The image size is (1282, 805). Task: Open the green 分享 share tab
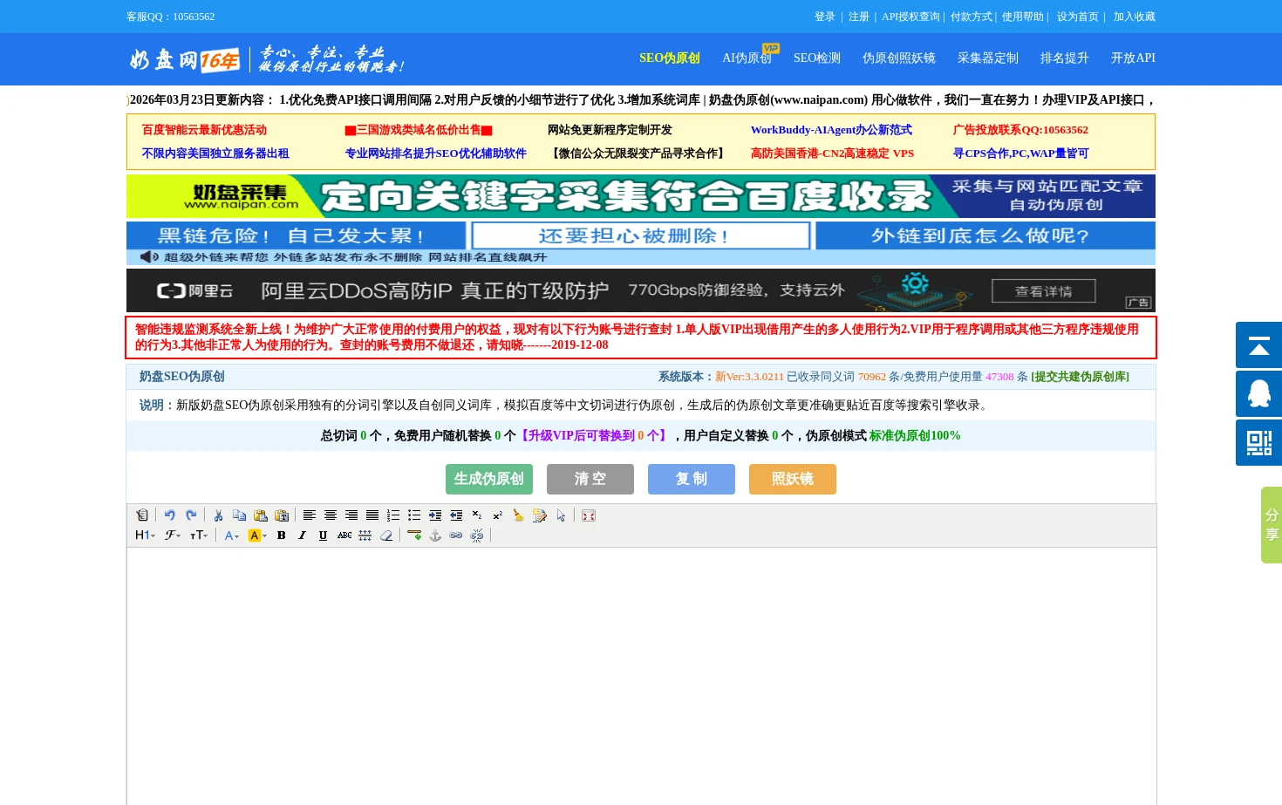click(1272, 525)
